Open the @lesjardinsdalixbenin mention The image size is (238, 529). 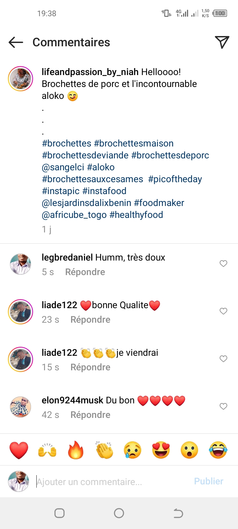(87, 203)
